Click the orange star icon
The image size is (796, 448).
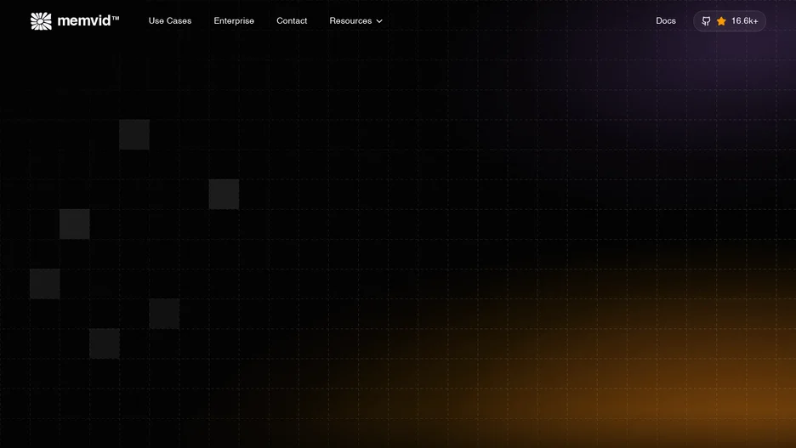(x=721, y=20)
